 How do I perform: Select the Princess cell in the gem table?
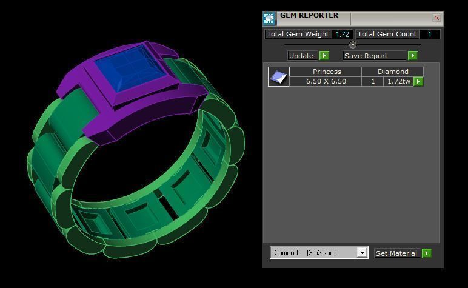[x=326, y=72]
